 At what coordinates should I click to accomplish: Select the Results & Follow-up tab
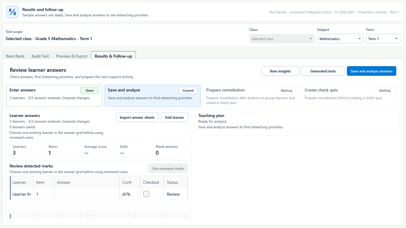(113, 56)
